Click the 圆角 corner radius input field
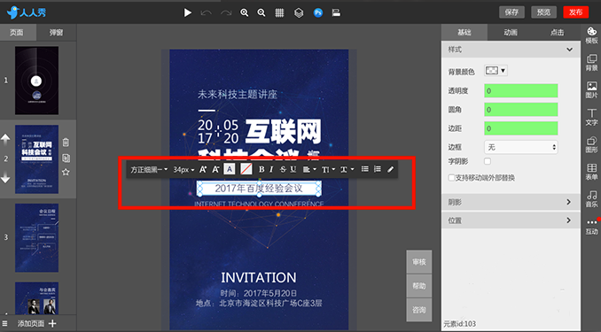Viewport: 601px width, 332px height. (x=521, y=110)
